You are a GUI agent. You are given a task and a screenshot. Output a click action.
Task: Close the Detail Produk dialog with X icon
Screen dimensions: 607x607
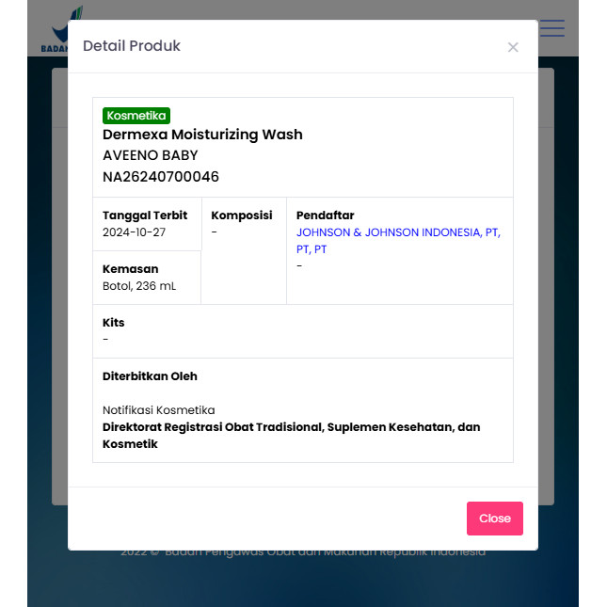coord(513,47)
